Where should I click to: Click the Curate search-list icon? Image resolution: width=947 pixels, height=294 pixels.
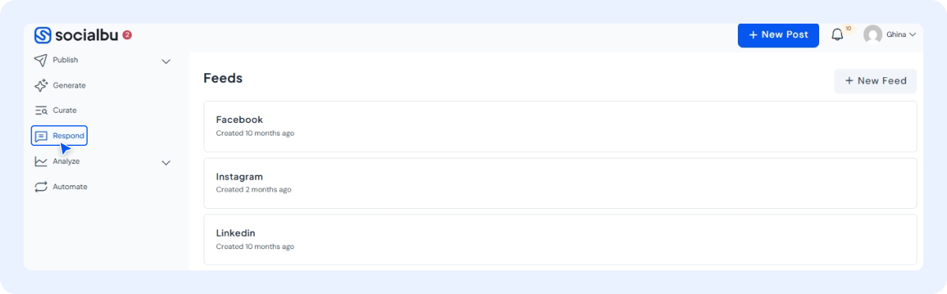click(41, 110)
